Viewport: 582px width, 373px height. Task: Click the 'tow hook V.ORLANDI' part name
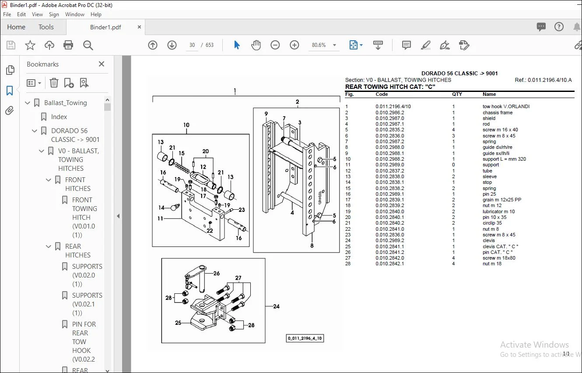point(506,106)
